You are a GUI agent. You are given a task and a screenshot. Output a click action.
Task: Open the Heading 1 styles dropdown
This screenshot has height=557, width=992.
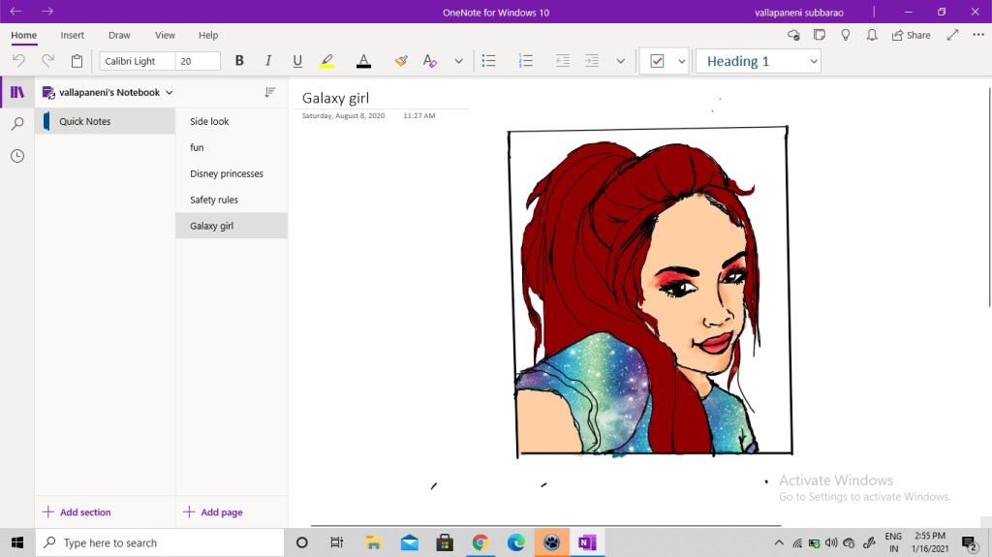pos(759,61)
